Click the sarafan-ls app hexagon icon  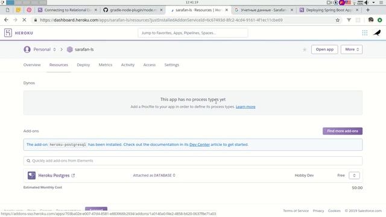[70, 49]
